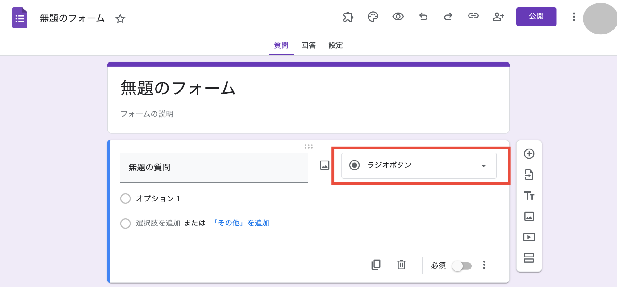
Task: Switch to the 質問 tab
Action: (x=281, y=46)
